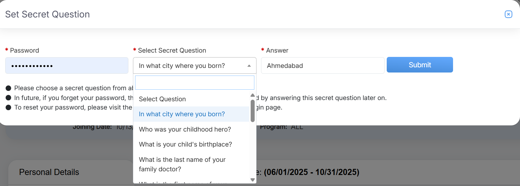Click the 'Password' field label
520x186 pixels.
point(24,50)
